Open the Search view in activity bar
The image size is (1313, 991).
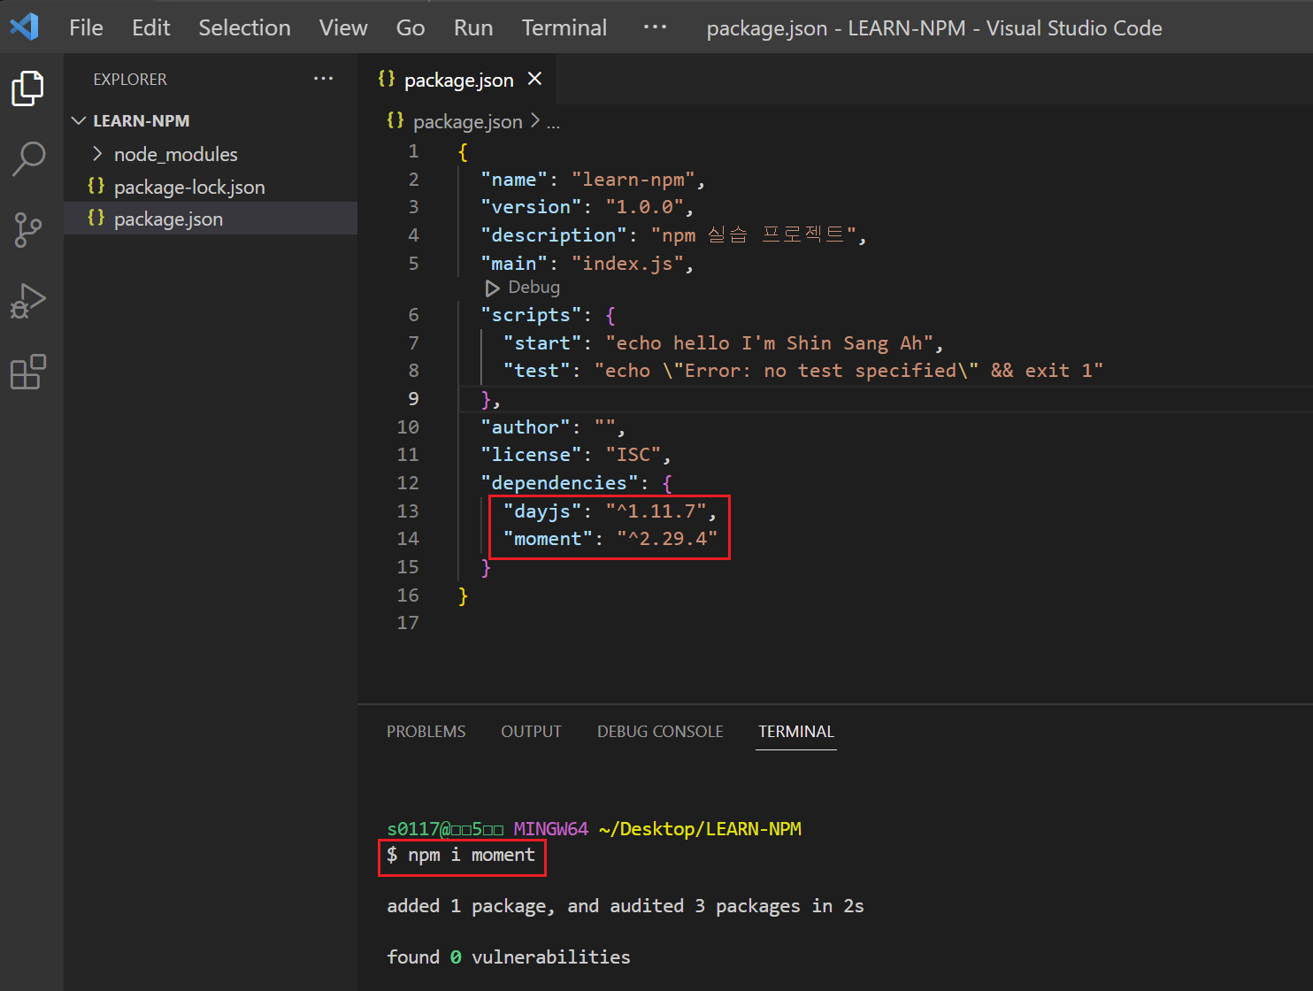click(28, 159)
